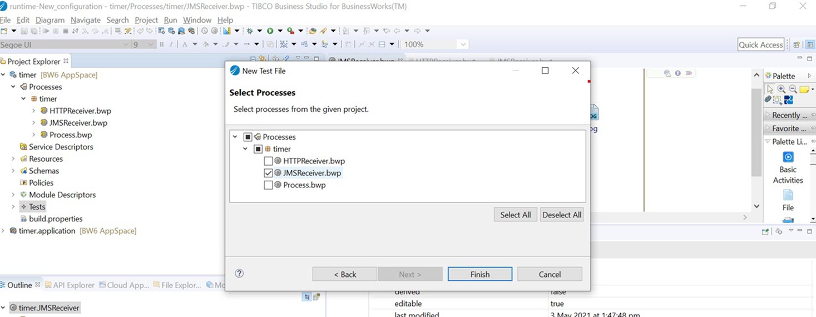The image size is (816, 317).
Task: Open the Navigate menu
Action: click(86, 20)
